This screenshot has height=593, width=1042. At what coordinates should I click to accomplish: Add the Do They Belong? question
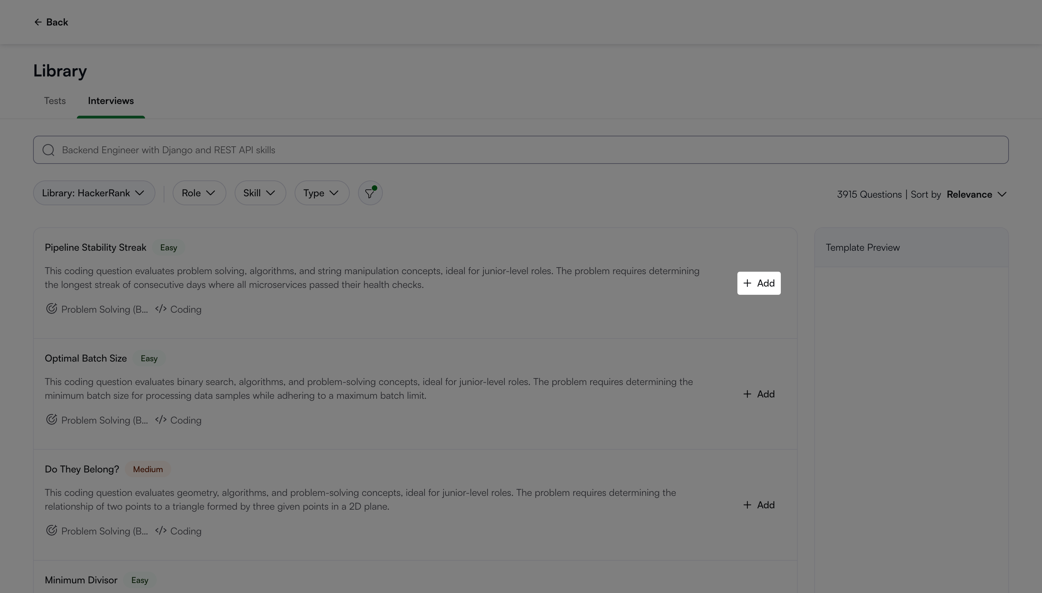point(759,504)
